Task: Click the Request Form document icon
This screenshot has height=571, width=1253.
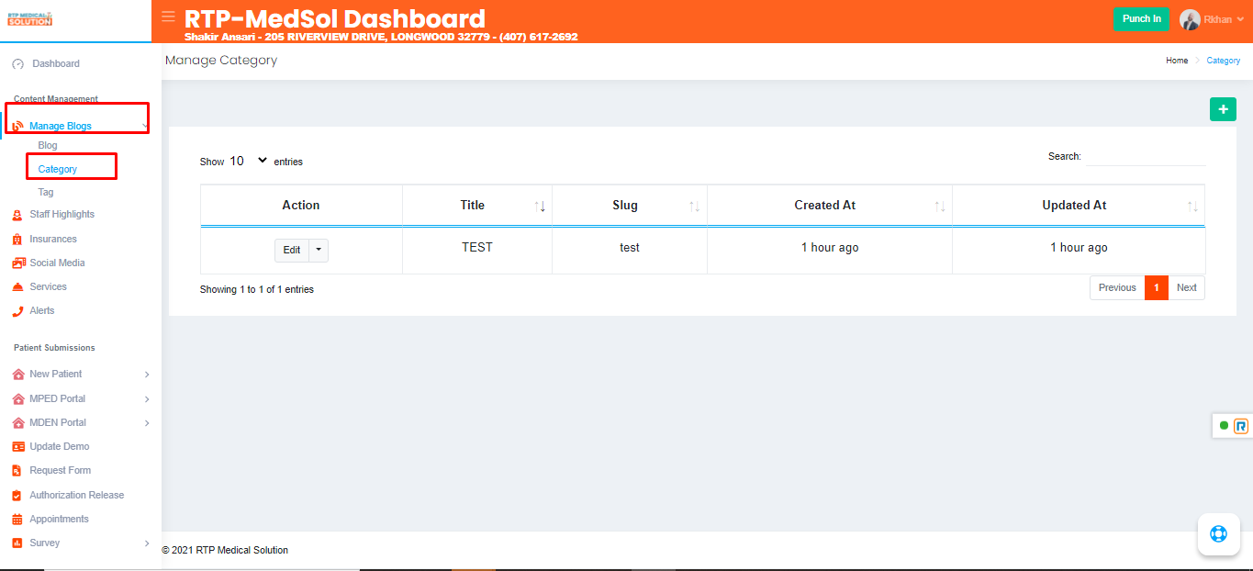Action: (17, 471)
